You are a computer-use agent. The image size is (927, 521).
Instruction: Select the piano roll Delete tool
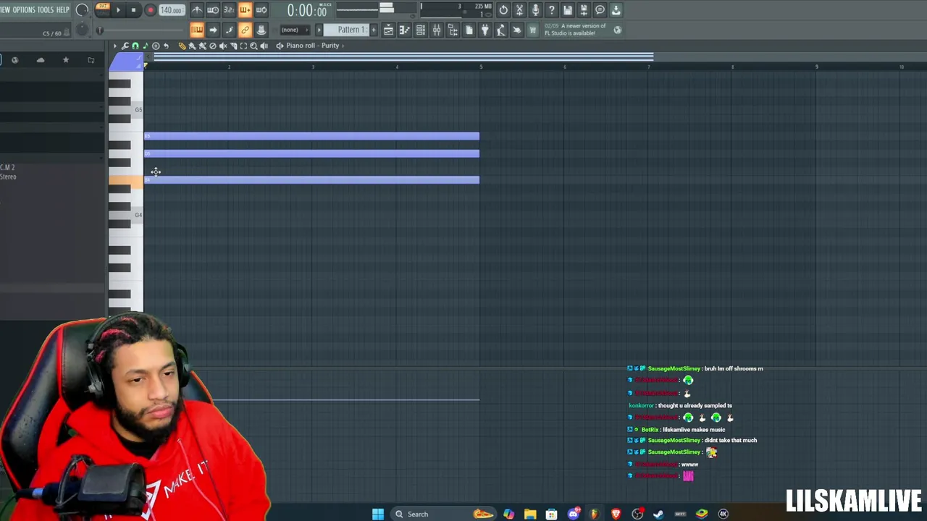[212, 46]
